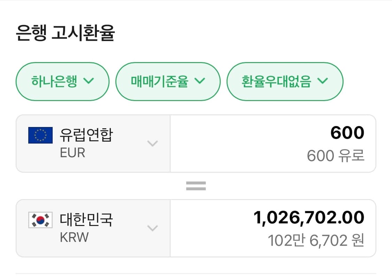
Task: Select the EUR currency label
Action: coord(72,152)
